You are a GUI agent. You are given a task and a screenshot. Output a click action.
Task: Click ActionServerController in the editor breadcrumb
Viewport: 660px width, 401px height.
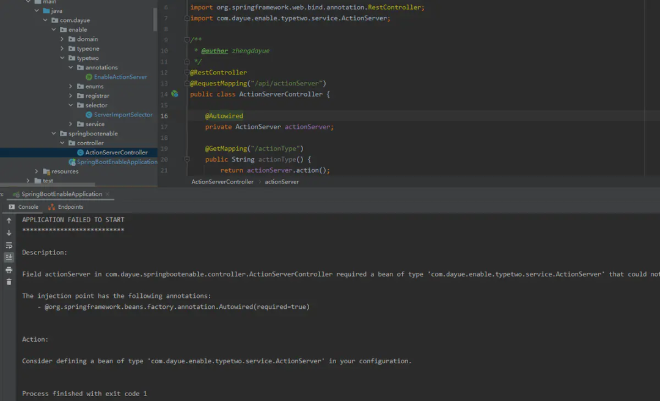click(222, 182)
